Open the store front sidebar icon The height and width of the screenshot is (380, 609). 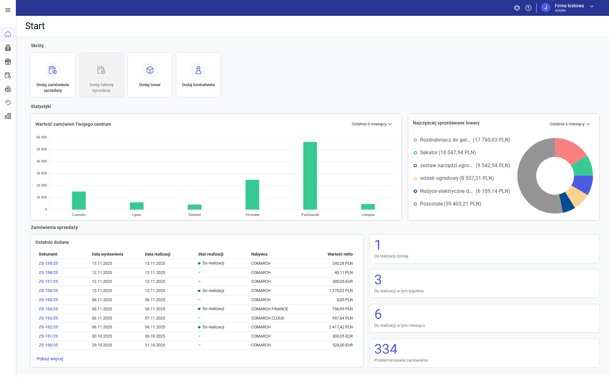pyautogui.click(x=8, y=62)
